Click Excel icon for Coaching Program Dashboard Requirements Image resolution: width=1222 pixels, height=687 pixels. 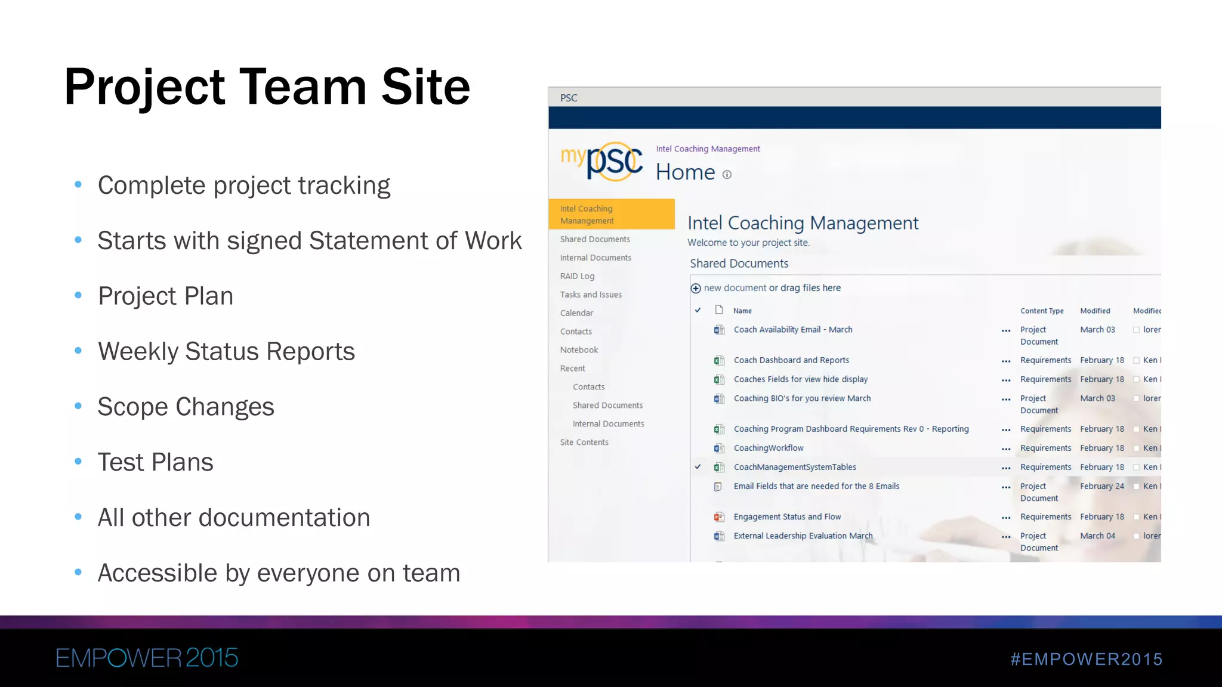720,429
